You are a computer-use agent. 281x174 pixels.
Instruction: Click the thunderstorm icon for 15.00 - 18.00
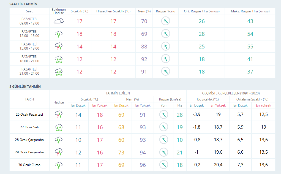point(58,46)
